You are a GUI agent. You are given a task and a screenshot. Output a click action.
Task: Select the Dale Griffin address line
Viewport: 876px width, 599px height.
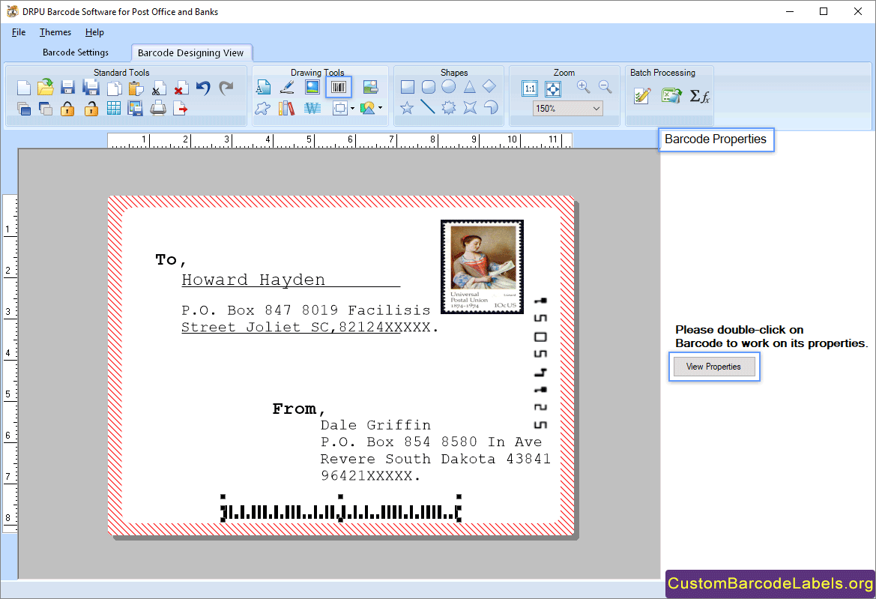click(x=375, y=425)
